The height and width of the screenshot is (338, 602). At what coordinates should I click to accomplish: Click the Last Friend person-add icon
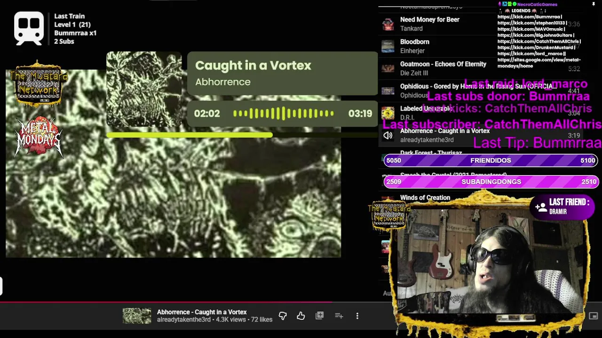[540, 206]
